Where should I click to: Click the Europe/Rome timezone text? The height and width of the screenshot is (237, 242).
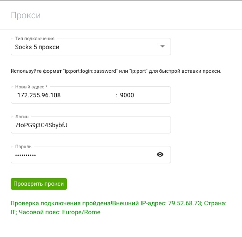click(81, 212)
